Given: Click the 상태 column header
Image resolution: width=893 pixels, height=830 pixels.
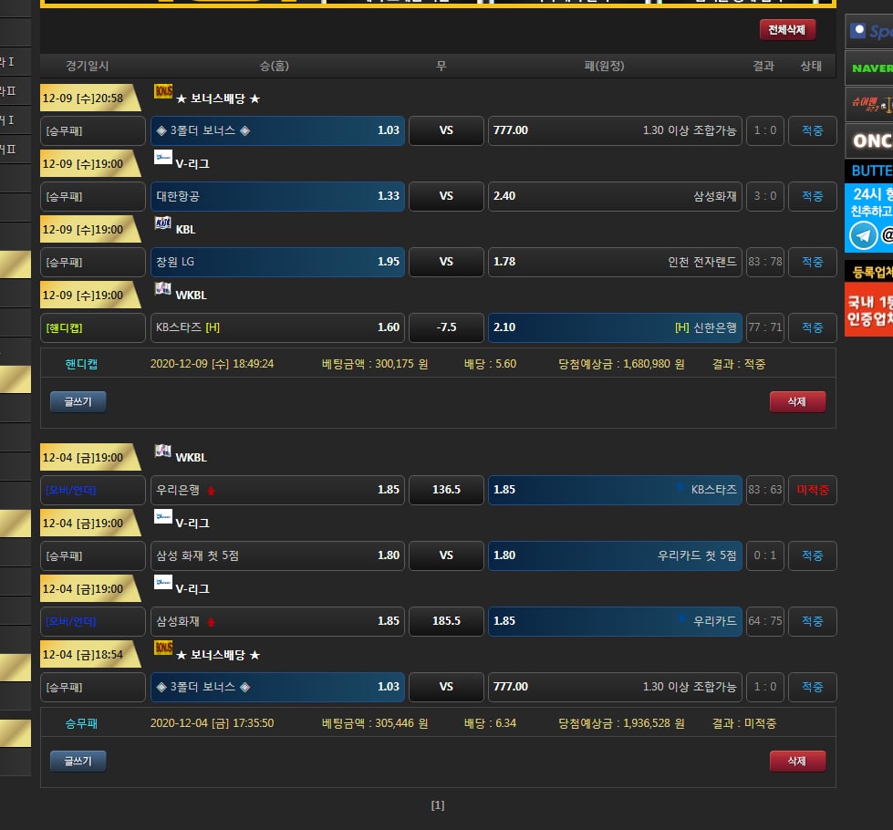Looking at the screenshot, I should [x=811, y=66].
